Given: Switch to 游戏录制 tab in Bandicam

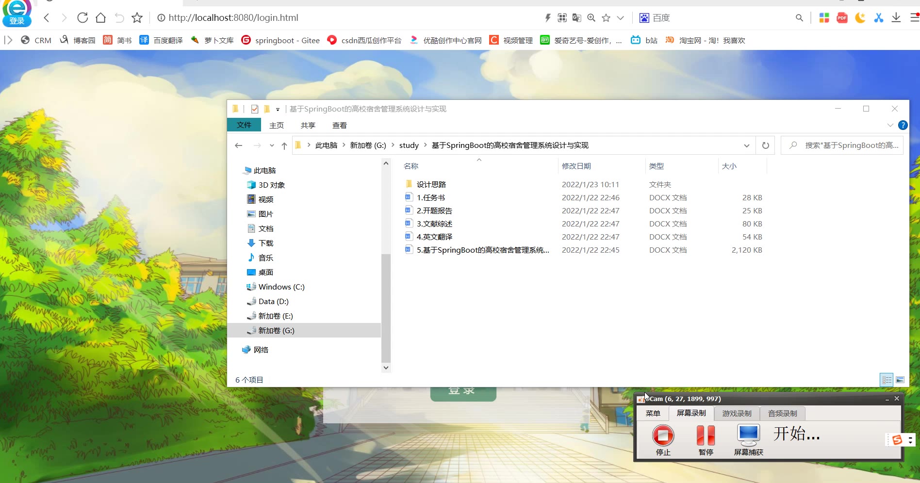Looking at the screenshot, I should pyautogui.click(x=737, y=413).
